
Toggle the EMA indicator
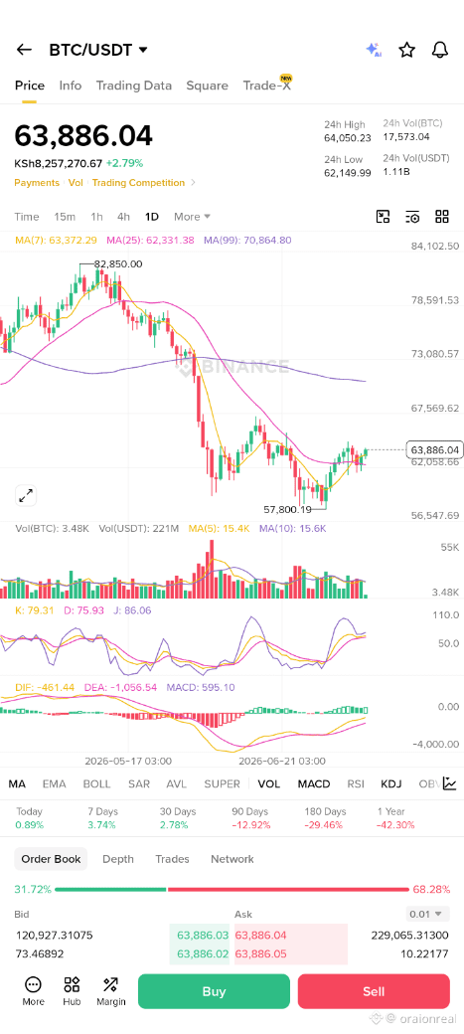[54, 784]
